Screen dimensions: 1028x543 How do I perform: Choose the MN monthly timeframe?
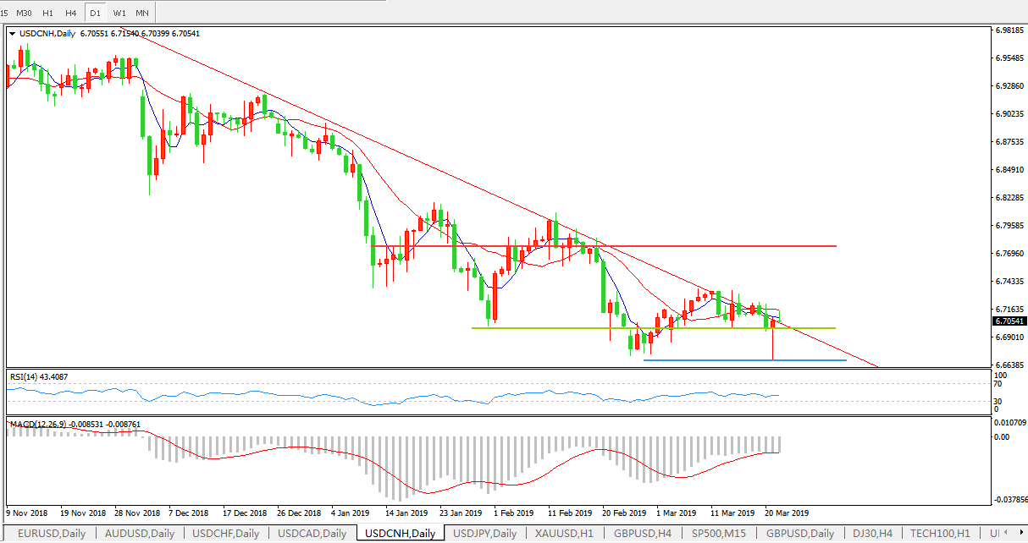(142, 13)
